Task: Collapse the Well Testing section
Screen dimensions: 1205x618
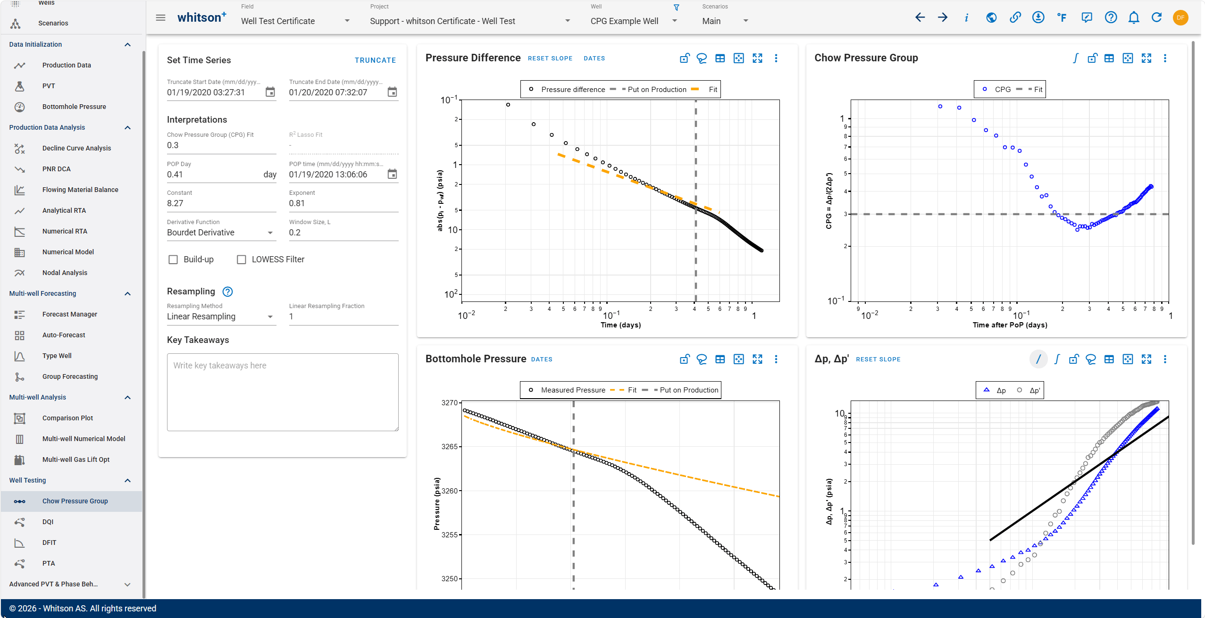Action: (x=127, y=480)
